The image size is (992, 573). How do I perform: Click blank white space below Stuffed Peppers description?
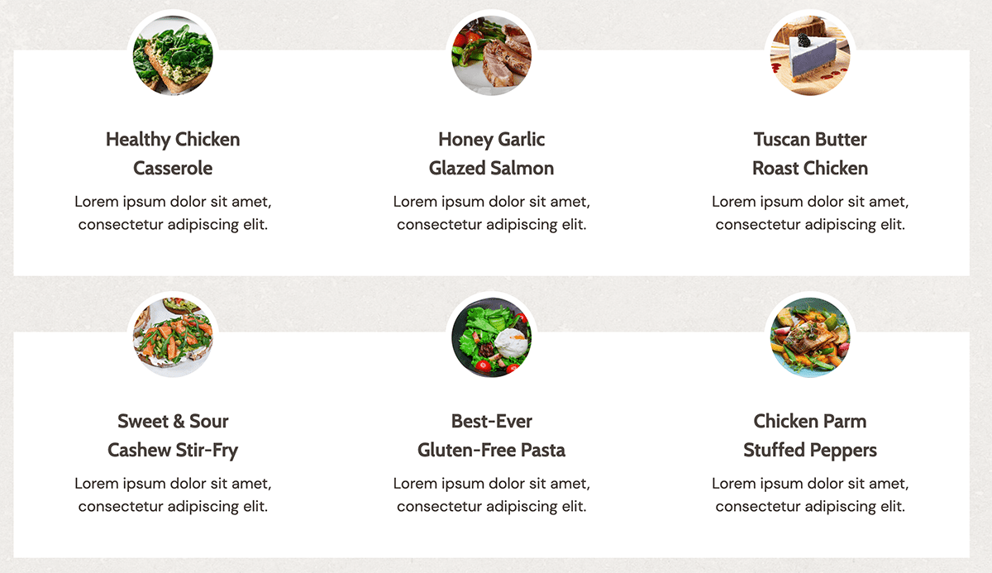coord(809,536)
